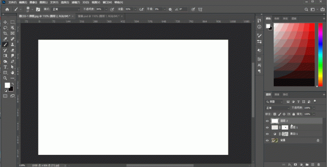Hide layer 1 with the eye icon

click(267, 128)
